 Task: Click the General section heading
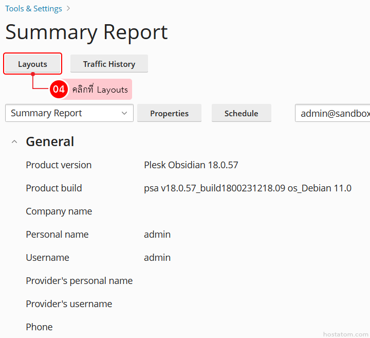click(x=50, y=142)
